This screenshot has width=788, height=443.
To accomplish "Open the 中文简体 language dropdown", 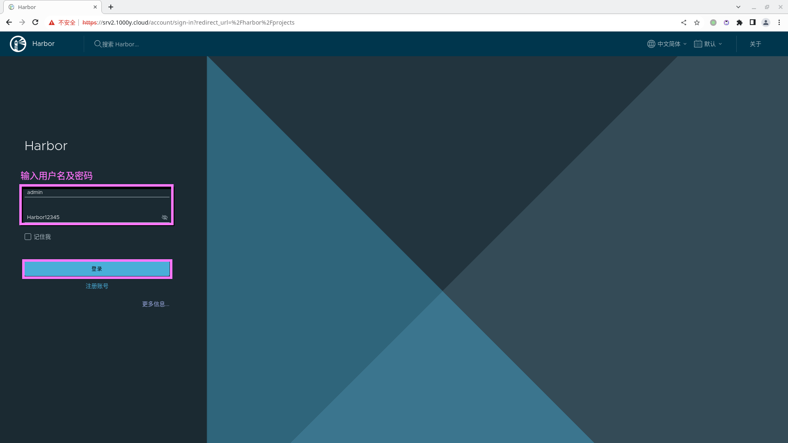I will [667, 44].
